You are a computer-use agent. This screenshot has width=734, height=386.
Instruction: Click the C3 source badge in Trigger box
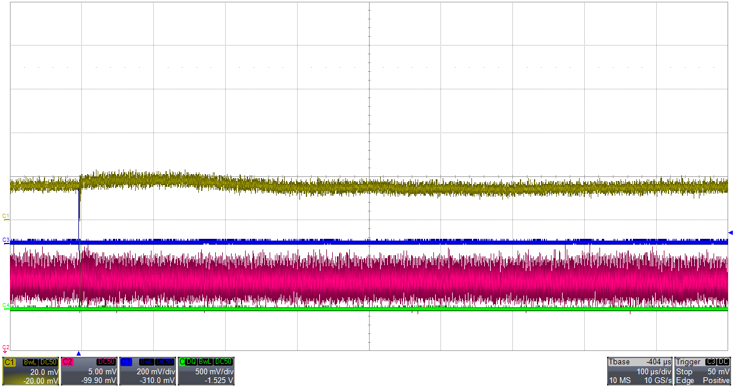coord(711,361)
